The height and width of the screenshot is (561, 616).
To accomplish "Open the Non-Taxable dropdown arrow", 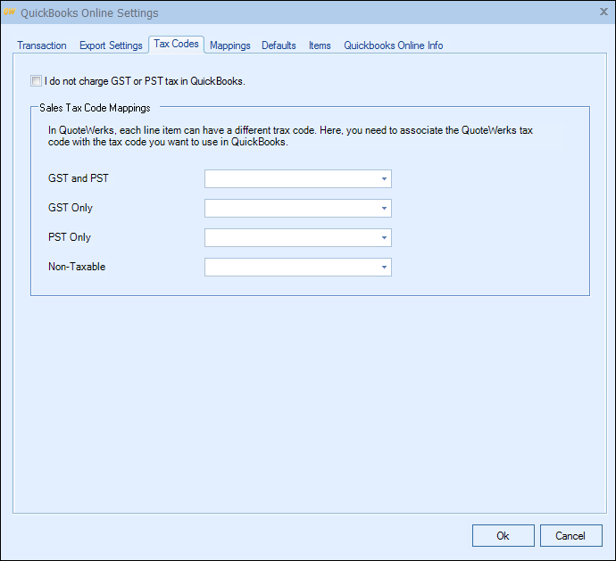I will 384,268.
